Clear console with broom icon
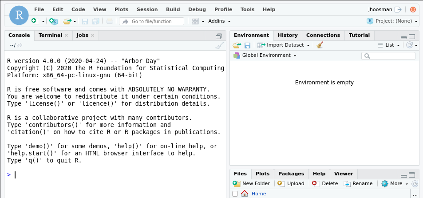Image resolution: width=423 pixels, height=198 pixels. pyautogui.click(x=219, y=45)
